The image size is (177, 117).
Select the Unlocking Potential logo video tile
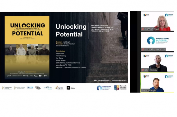coord(157,42)
